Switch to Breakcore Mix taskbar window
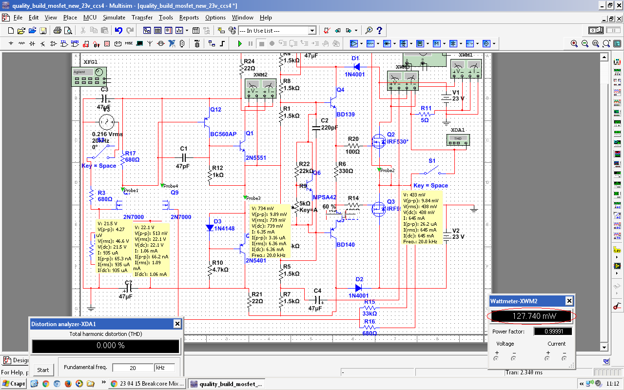 (147, 384)
